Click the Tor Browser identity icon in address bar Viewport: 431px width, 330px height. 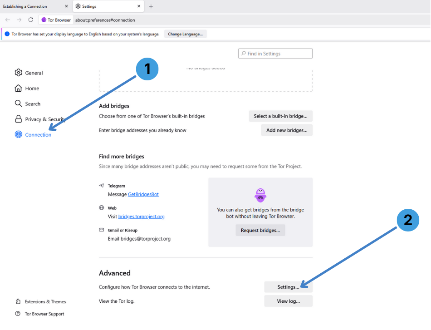click(x=44, y=20)
